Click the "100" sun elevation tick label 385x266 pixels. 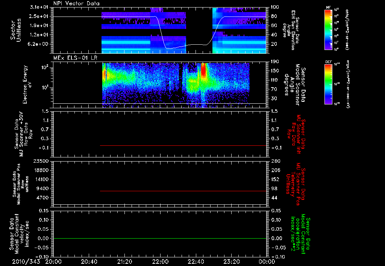click(275, 7)
